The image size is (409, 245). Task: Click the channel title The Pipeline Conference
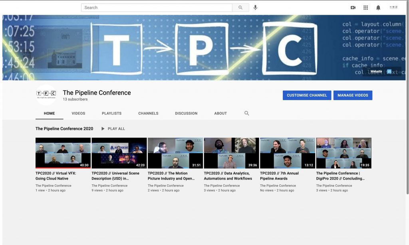tap(96, 92)
